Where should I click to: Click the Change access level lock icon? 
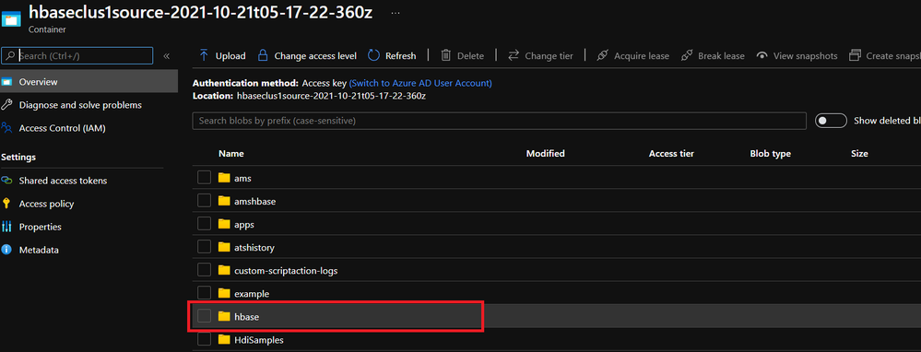click(263, 55)
